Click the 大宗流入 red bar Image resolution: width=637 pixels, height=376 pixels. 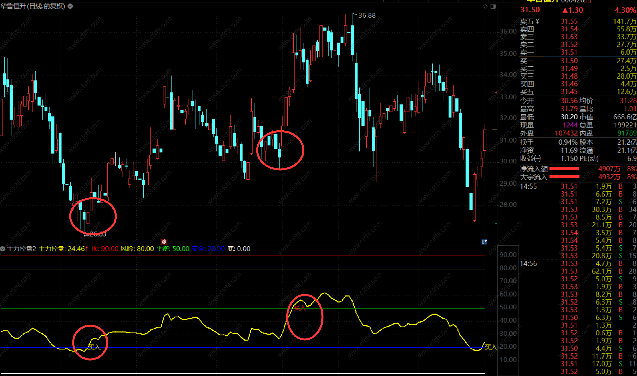click(564, 177)
